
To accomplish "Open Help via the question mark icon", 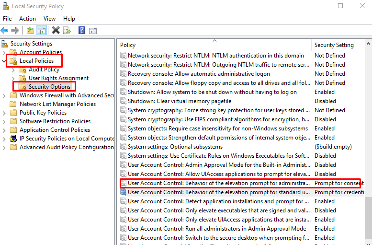I will [81, 30].
